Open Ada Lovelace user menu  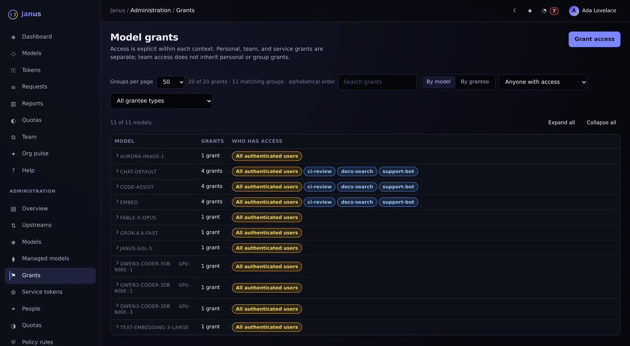pyautogui.click(x=593, y=11)
